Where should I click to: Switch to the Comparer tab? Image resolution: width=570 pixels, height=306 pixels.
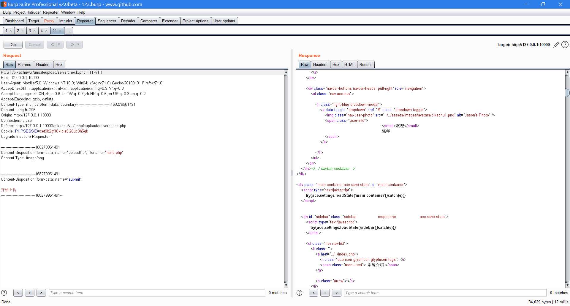click(149, 21)
